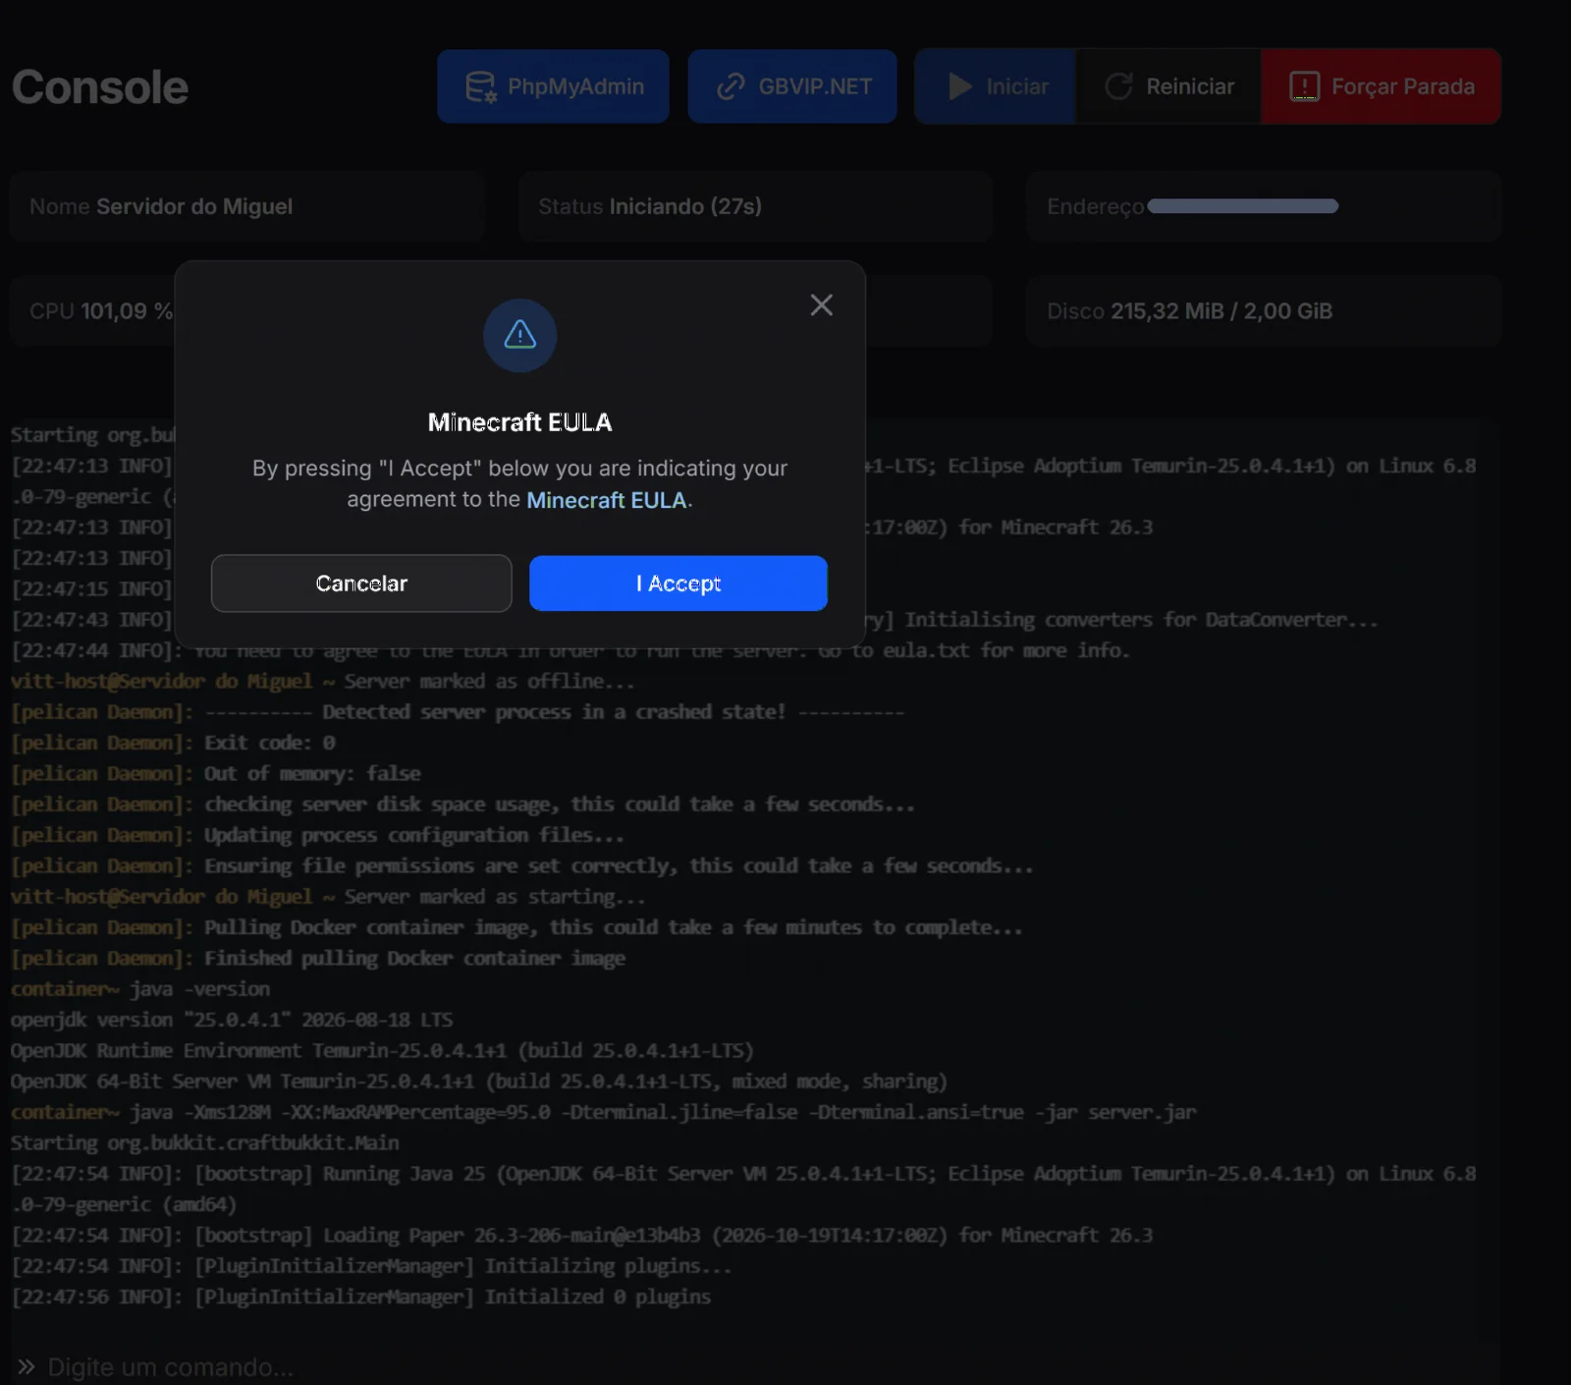
Task: Click Forçar Parada button
Action: (x=1381, y=86)
